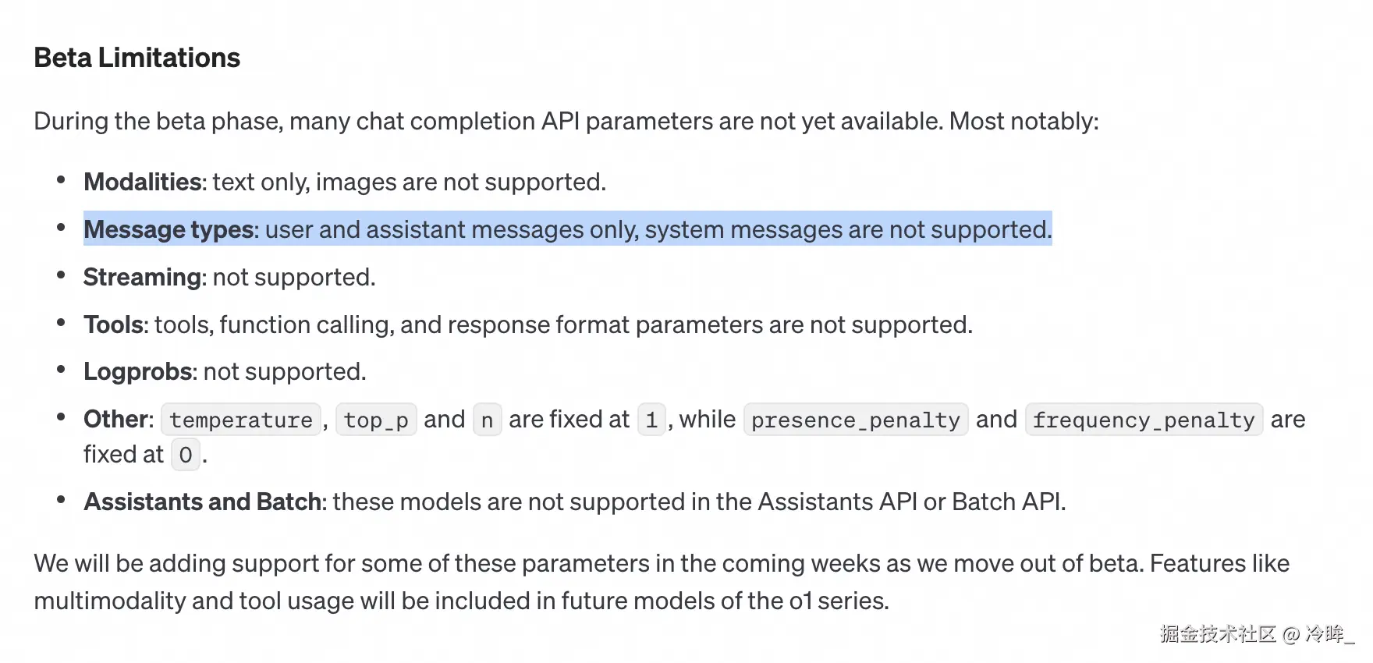Click the top_p code tag
Screen dimensions: 1373x663
tap(376, 420)
